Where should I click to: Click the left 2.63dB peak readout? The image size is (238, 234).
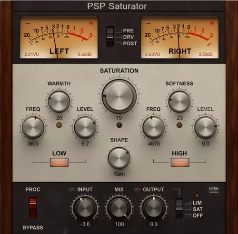(85, 54)
